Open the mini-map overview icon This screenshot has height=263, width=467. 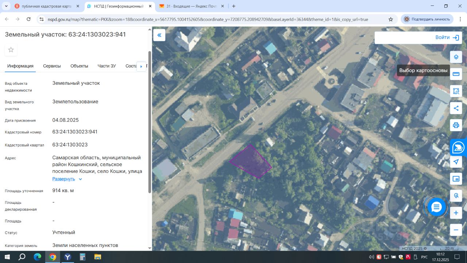tap(456, 179)
